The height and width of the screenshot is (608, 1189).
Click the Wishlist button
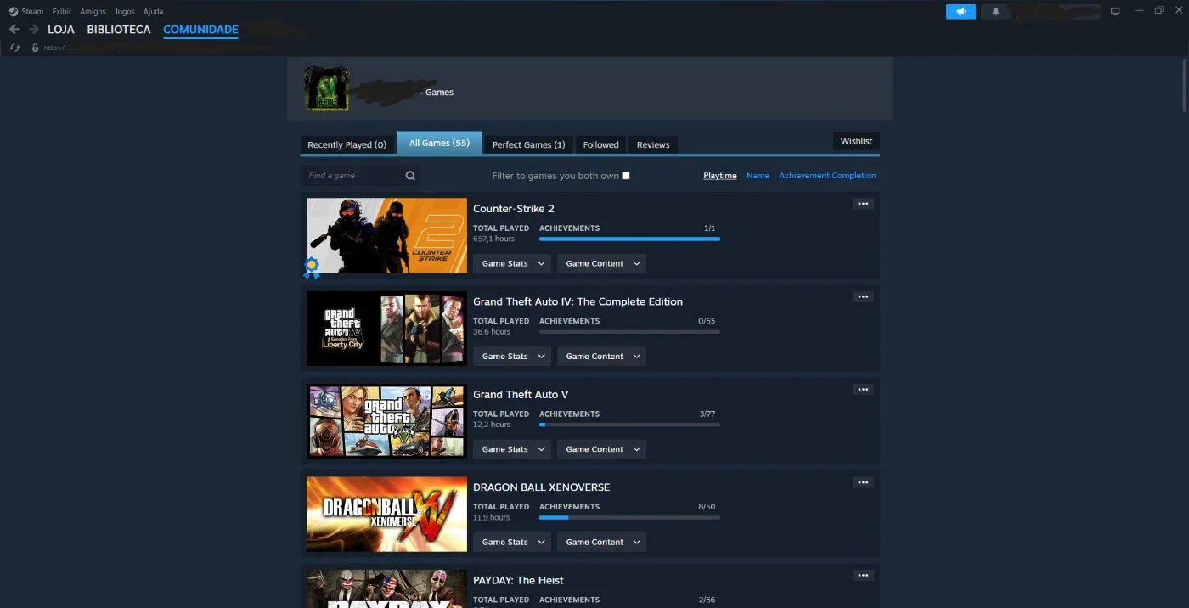tap(856, 141)
